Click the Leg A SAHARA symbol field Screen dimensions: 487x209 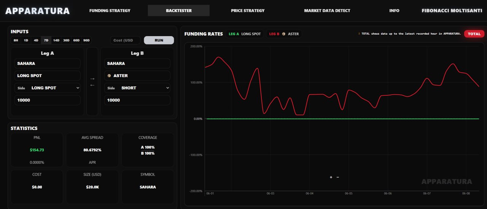tap(48, 63)
